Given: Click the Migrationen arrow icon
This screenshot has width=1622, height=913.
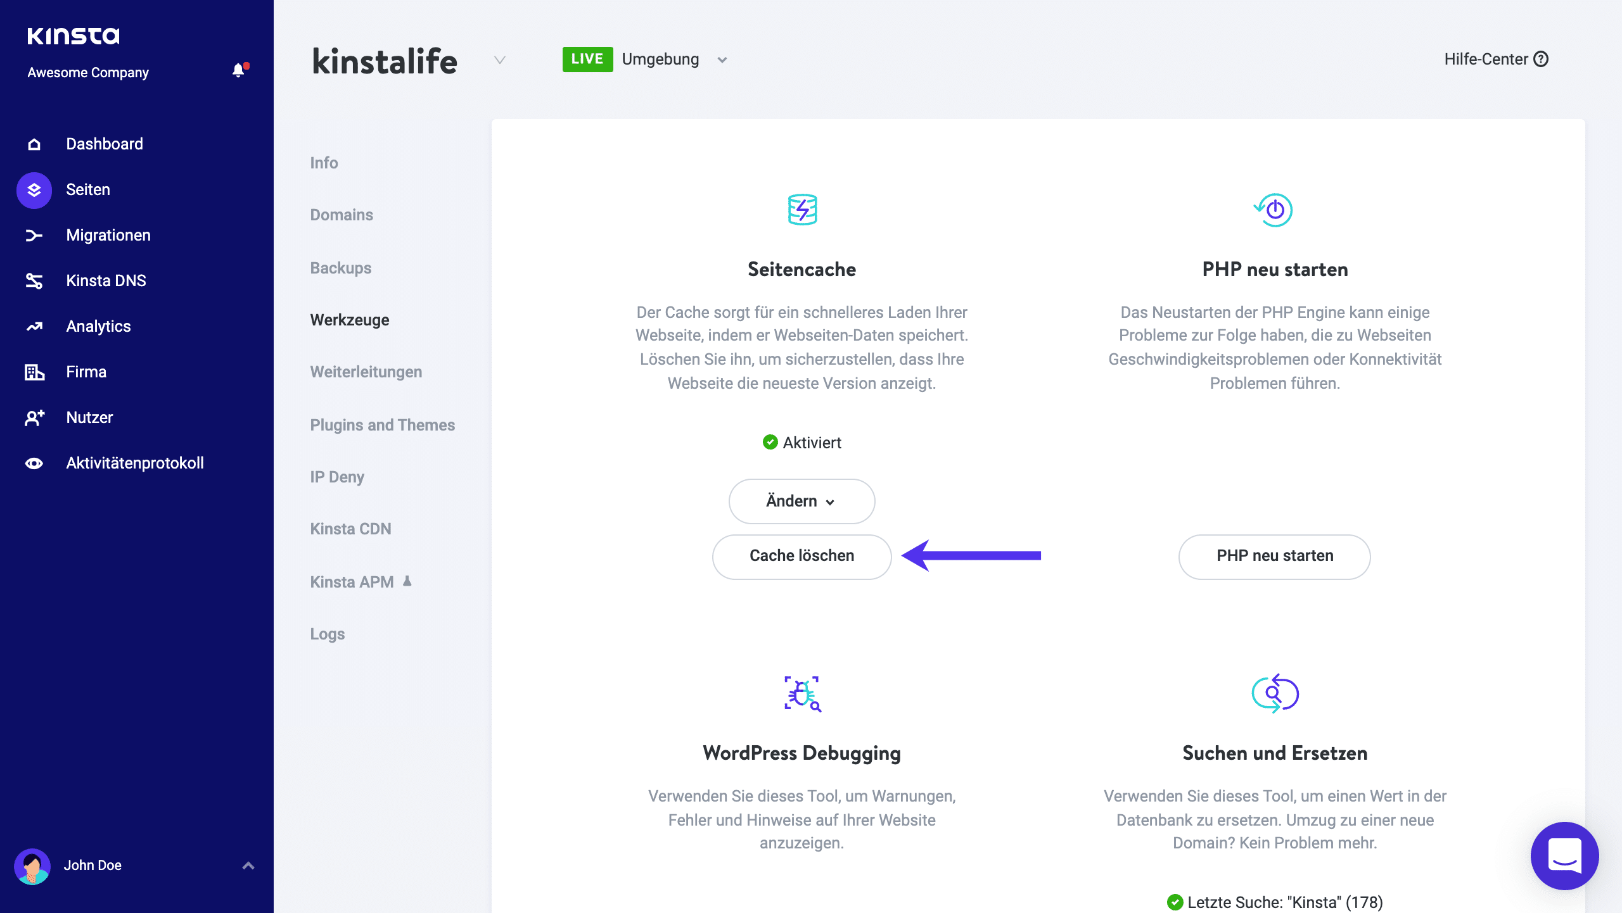Looking at the screenshot, I should pyautogui.click(x=34, y=236).
